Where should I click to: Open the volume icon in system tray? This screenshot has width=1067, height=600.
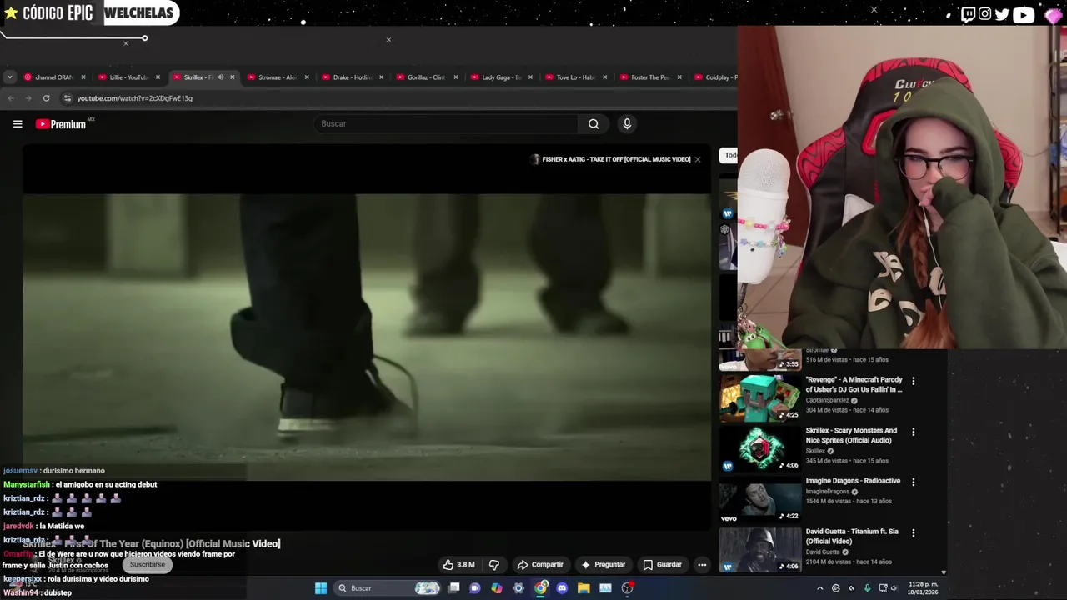(894, 588)
